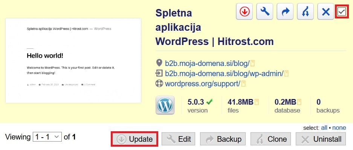Click the note icon beside support URL

tap(243, 84)
